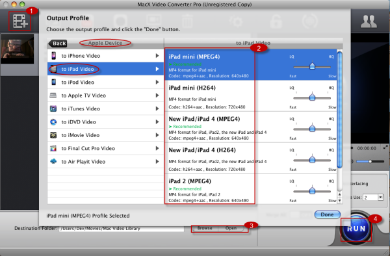Choose New iPad/iPad 4 (H264) profile
The image size is (390, 256).
(x=251, y=158)
